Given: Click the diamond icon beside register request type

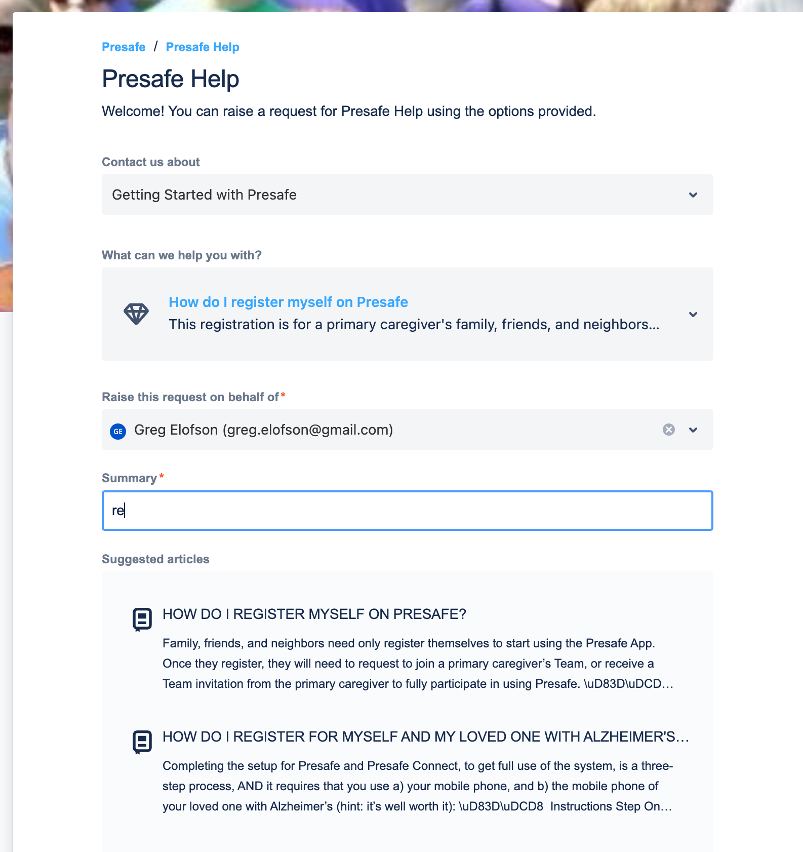Looking at the screenshot, I should click(x=136, y=314).
